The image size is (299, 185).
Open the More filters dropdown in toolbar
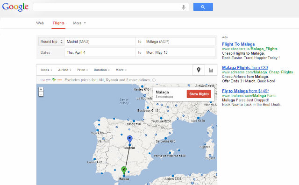pos(121,70)
